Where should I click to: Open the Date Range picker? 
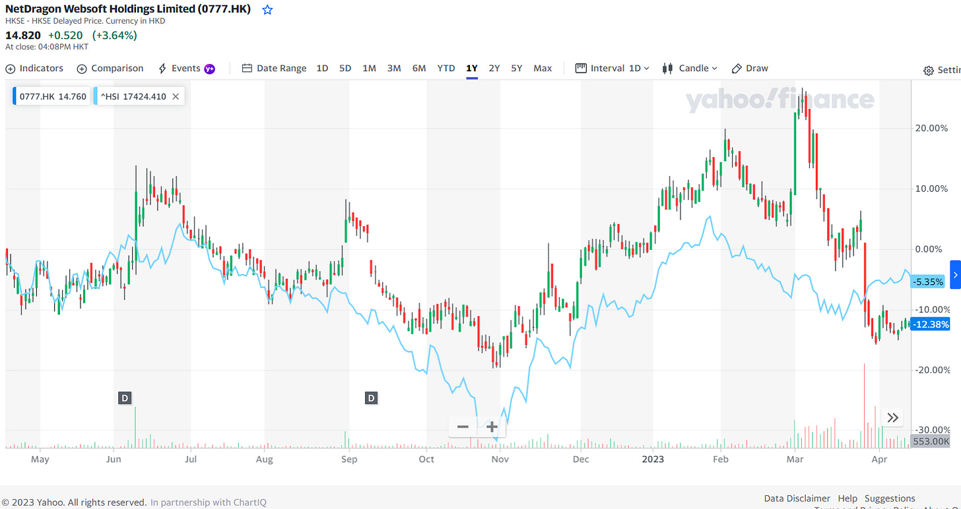pos(274,69)
